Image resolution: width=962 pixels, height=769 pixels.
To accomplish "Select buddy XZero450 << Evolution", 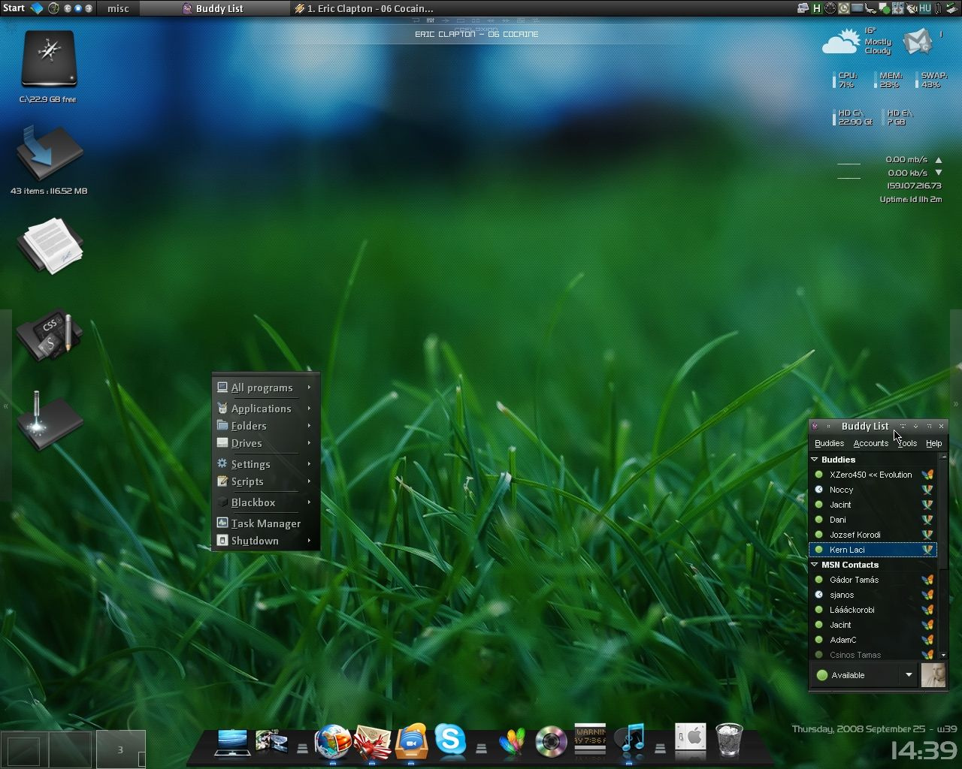I will point(873,475).
